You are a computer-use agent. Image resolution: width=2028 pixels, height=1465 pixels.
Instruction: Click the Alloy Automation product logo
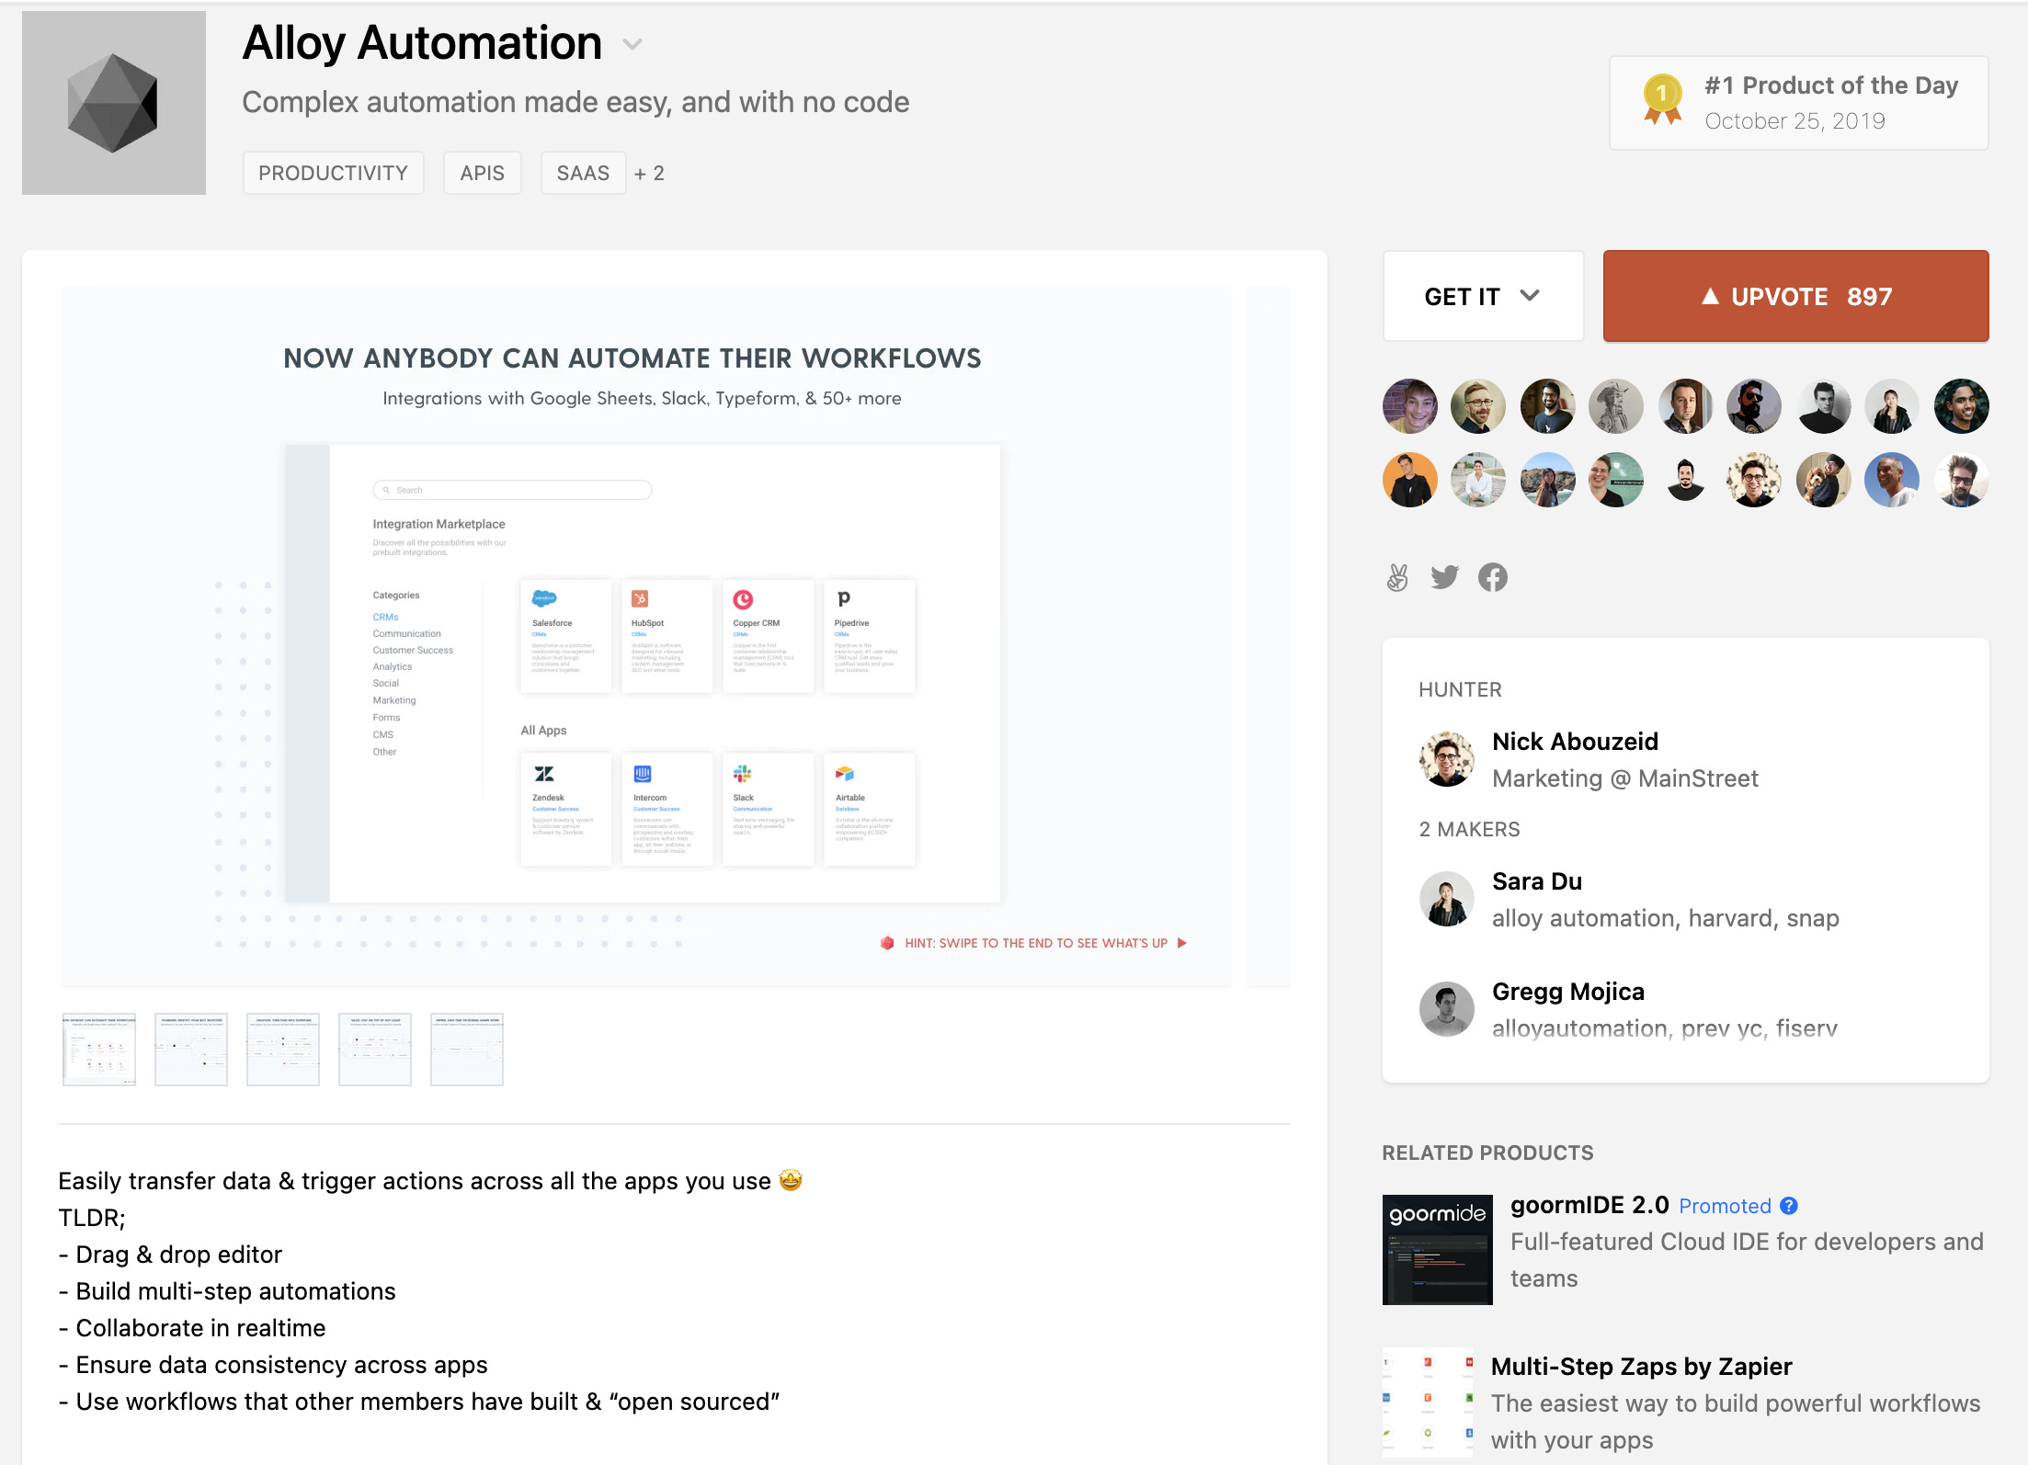[x=114, y=103]
